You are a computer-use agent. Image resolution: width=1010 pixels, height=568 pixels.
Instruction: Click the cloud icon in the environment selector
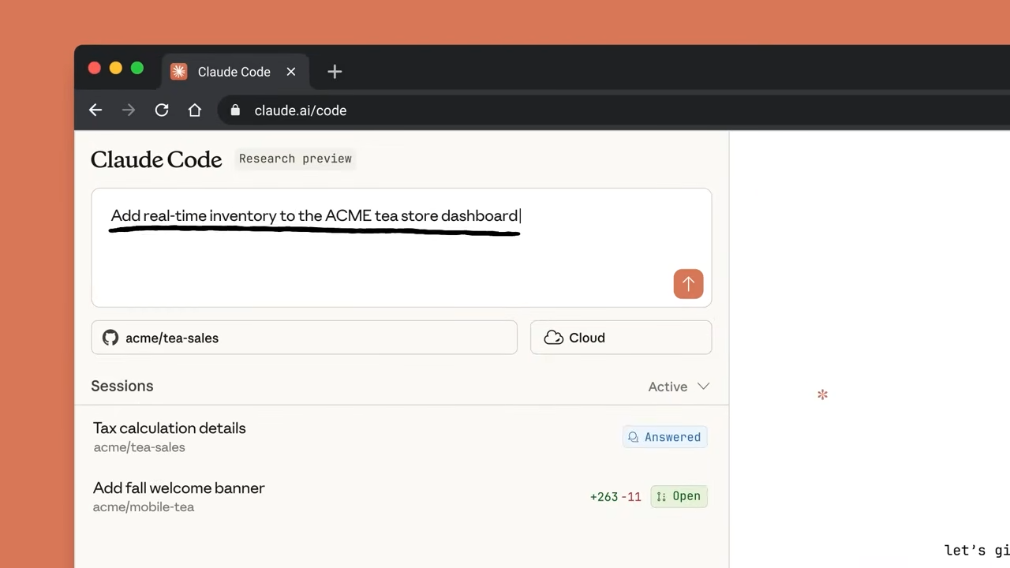point(553,338)
